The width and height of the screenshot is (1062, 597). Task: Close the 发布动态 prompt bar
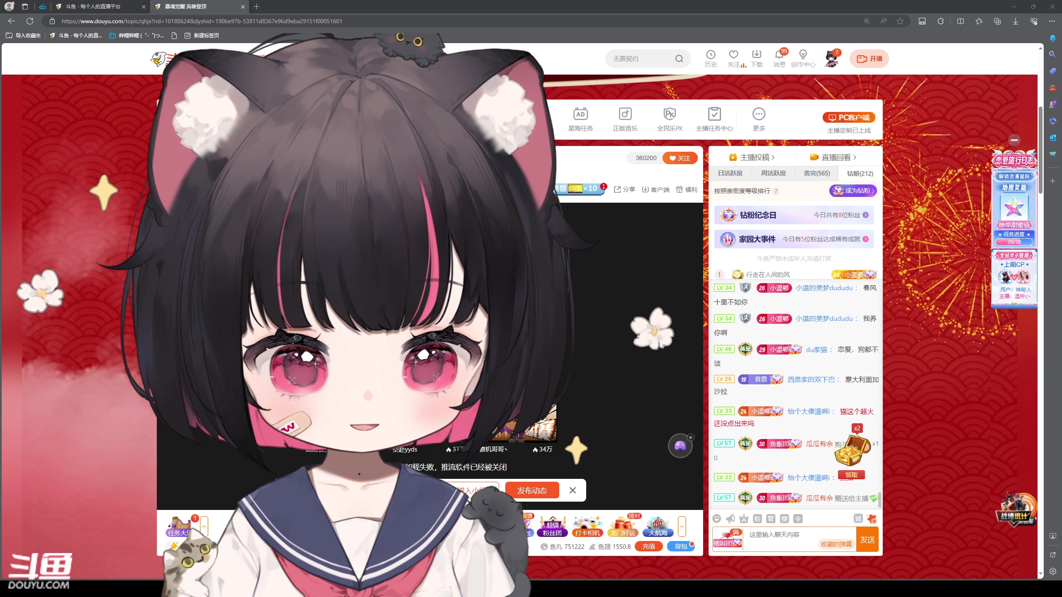(x=572, y=490)
